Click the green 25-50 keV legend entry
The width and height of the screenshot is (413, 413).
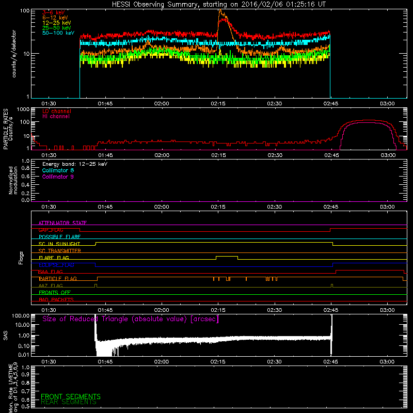click(x=57, y=28)
